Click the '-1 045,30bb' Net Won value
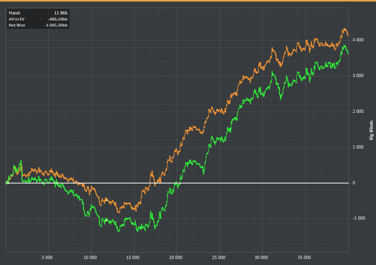 tap(56, 25)
